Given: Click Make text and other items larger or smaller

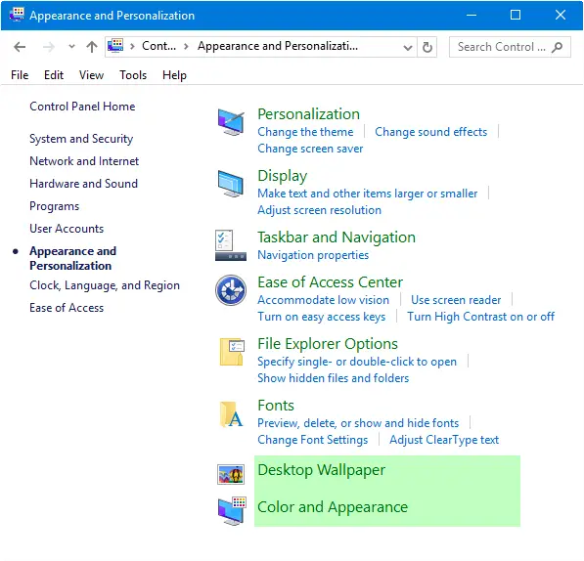Looking at the screenshot, I should pyautogui.click(x=368, y=194).
